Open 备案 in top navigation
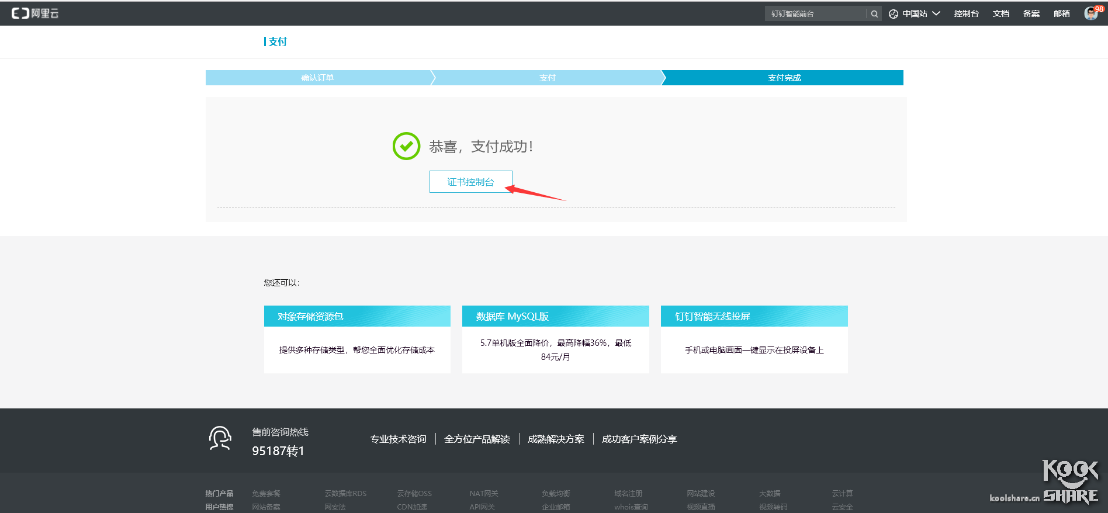Screen dimensions: 1108x513 1031,13
